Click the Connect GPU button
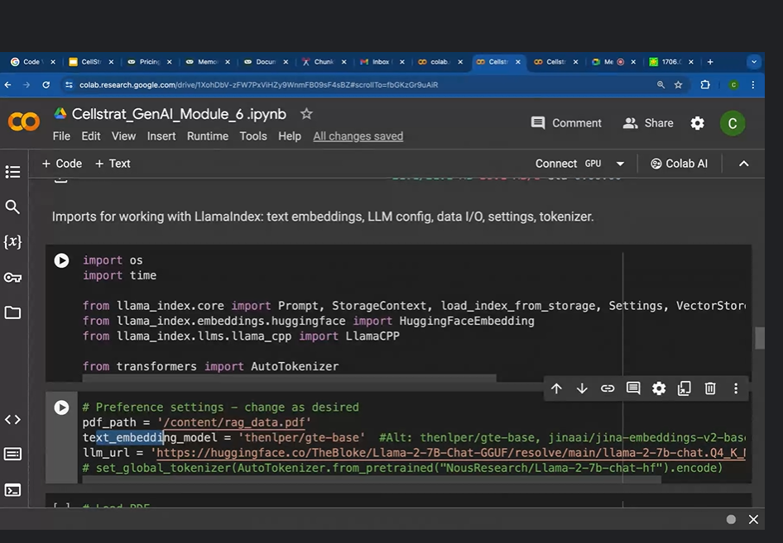 569,164
